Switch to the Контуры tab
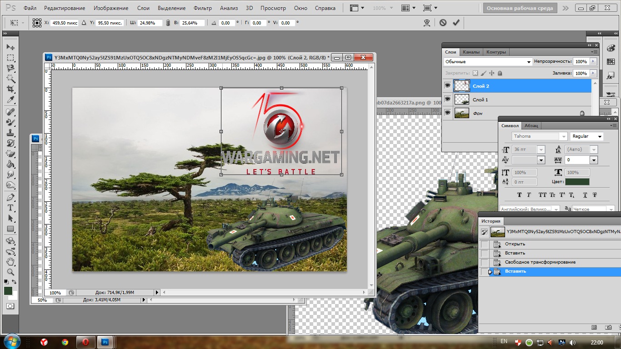The width and height of the screenshot is (621, 349). click(x=496, y=52)
